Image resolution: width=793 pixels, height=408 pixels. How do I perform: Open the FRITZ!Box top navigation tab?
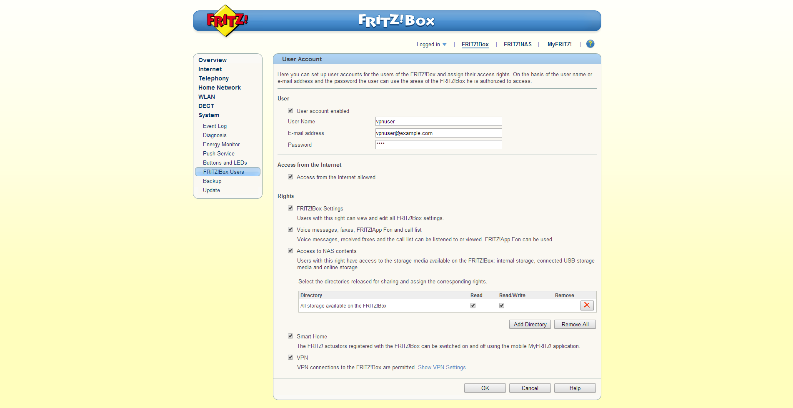tap(475, 44)
